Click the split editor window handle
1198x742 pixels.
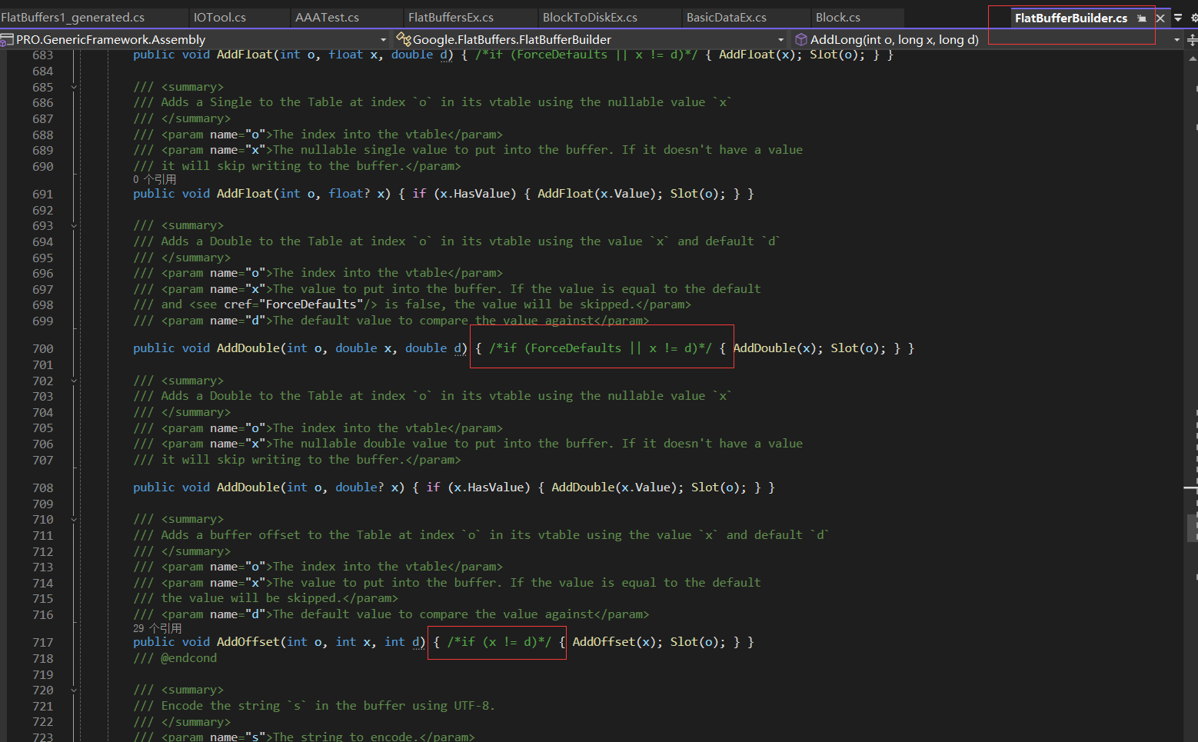(x=1193, y=39)
